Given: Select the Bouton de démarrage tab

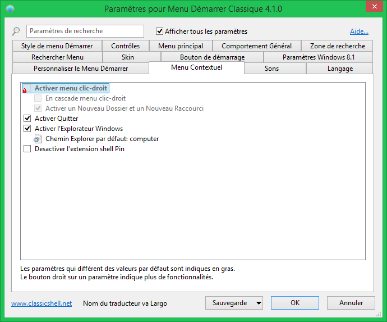Looking at the screenshot, I should point(212,57).
